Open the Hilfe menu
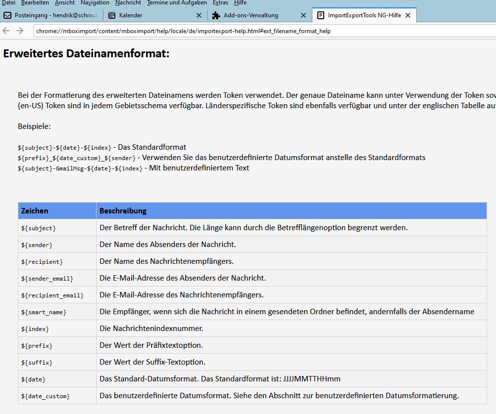The width and height of the screenshot is (496, 414). (x=240, y=2)
